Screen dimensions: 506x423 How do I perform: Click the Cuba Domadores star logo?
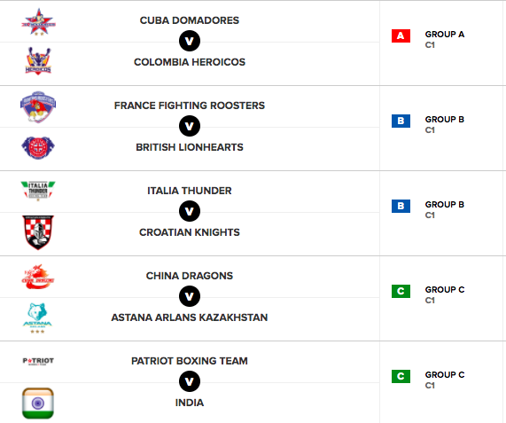pyautogui.click(x=38, y=21)
